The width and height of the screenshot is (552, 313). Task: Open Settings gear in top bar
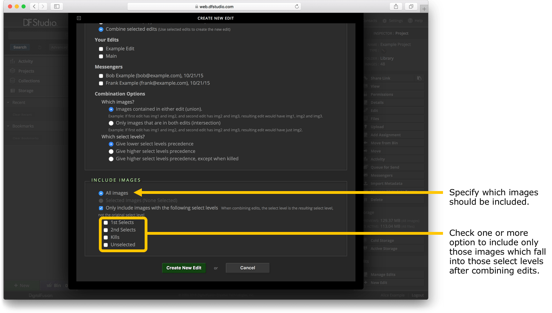(x=393, y=21)
